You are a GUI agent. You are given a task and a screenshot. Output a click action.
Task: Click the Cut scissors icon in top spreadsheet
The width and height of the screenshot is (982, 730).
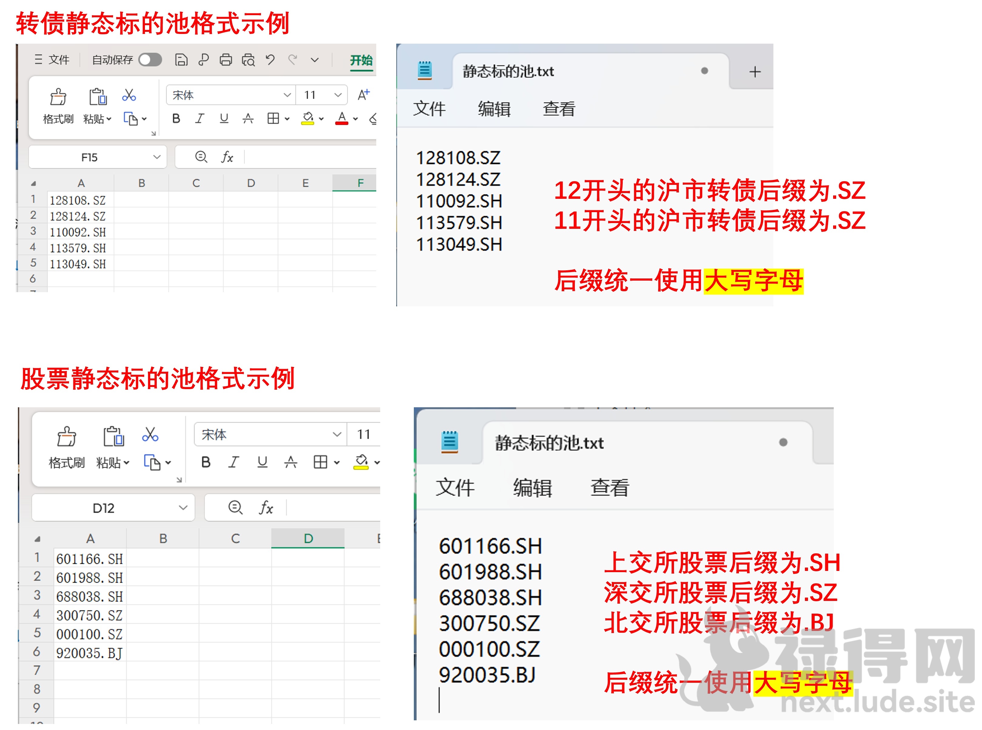tap(129, 95)
